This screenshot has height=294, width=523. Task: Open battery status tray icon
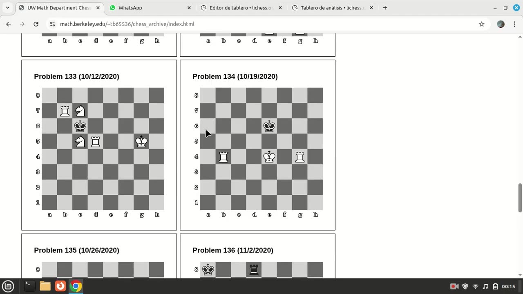pyautogui.click(x=495, y=286)
